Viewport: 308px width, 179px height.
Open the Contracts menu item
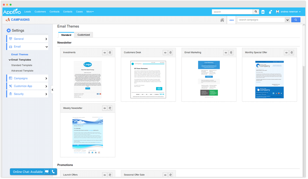tap(54, 12)
